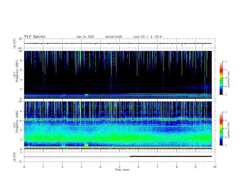
Task: Click the ch.2 colorbar "log(PSD)(V²/Hz)" label
Action: coord(229,130)
